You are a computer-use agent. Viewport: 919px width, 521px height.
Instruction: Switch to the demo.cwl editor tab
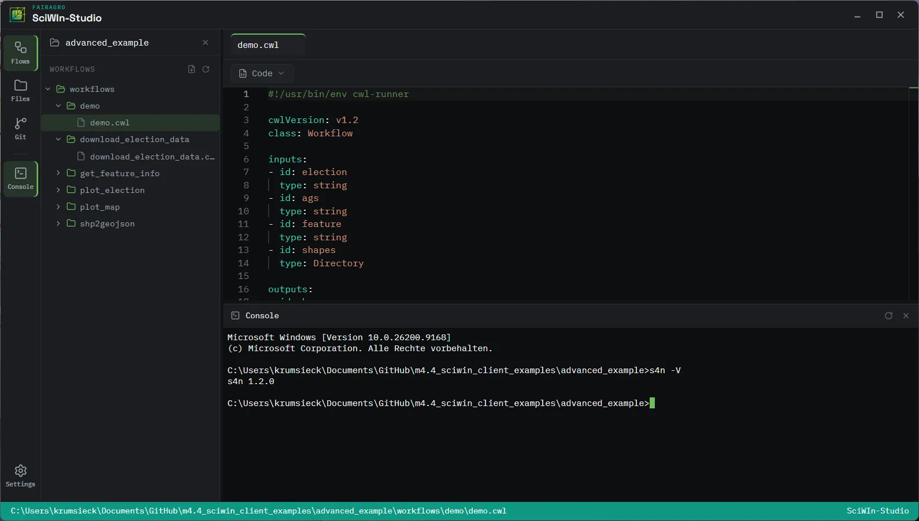click(x=268, y=45)
